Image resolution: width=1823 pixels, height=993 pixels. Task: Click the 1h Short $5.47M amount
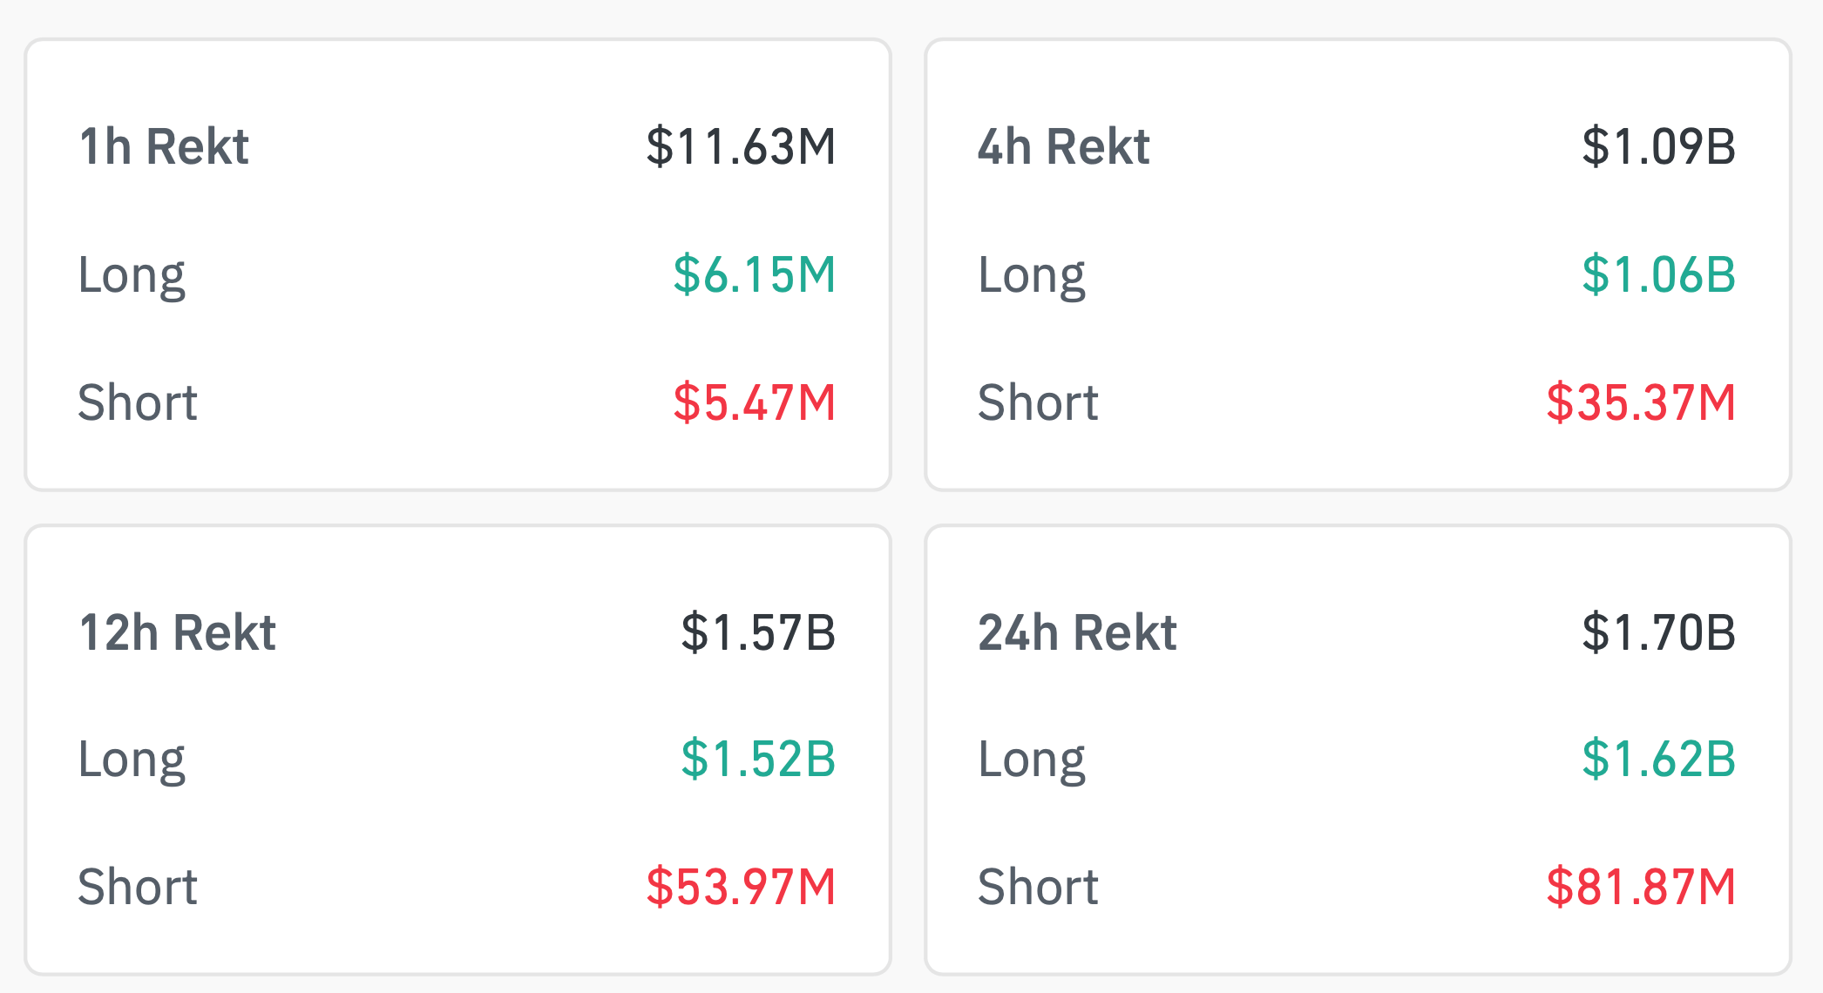[x=755, y=402]
